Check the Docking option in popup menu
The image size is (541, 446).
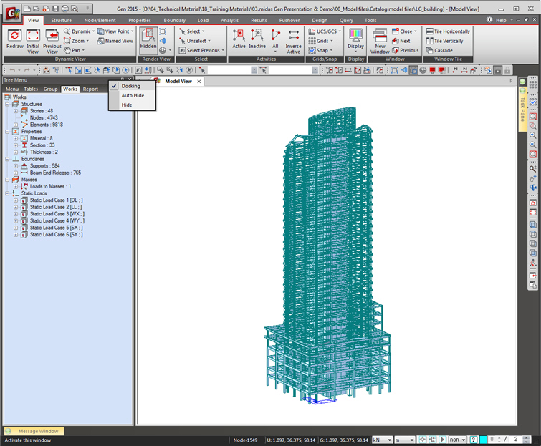tap(130, 86)
